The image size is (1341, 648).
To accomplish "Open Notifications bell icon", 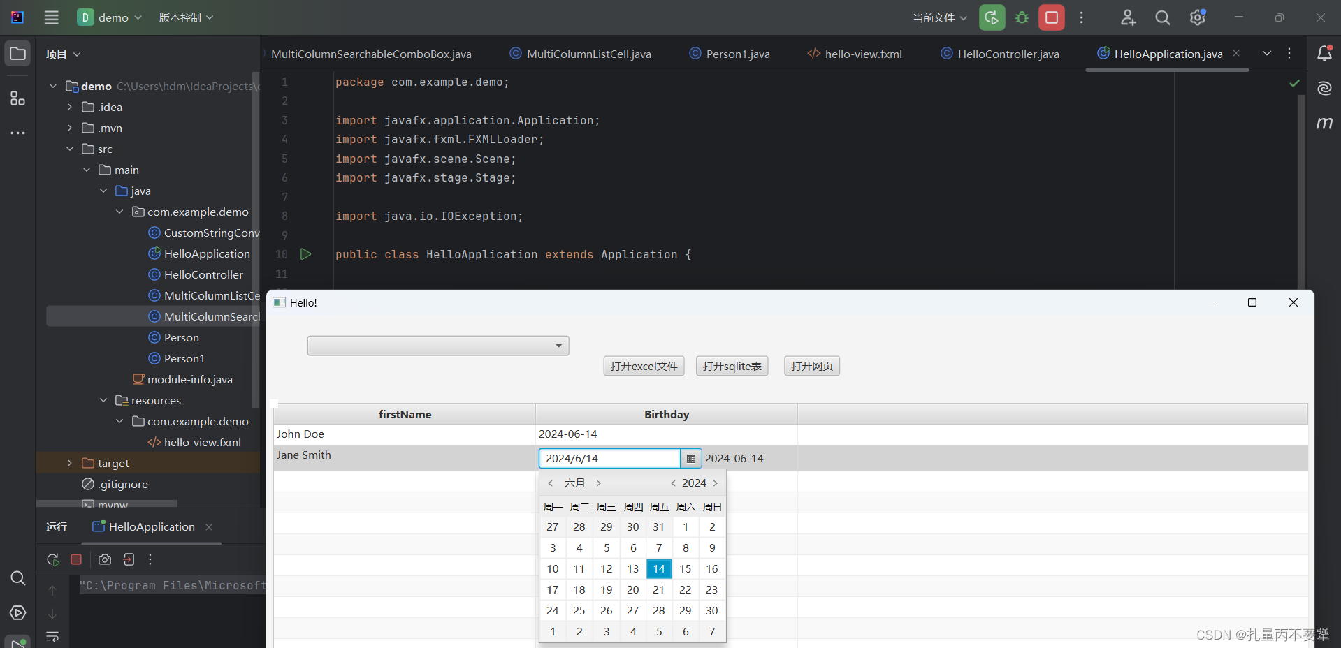I will point(1324,53).
